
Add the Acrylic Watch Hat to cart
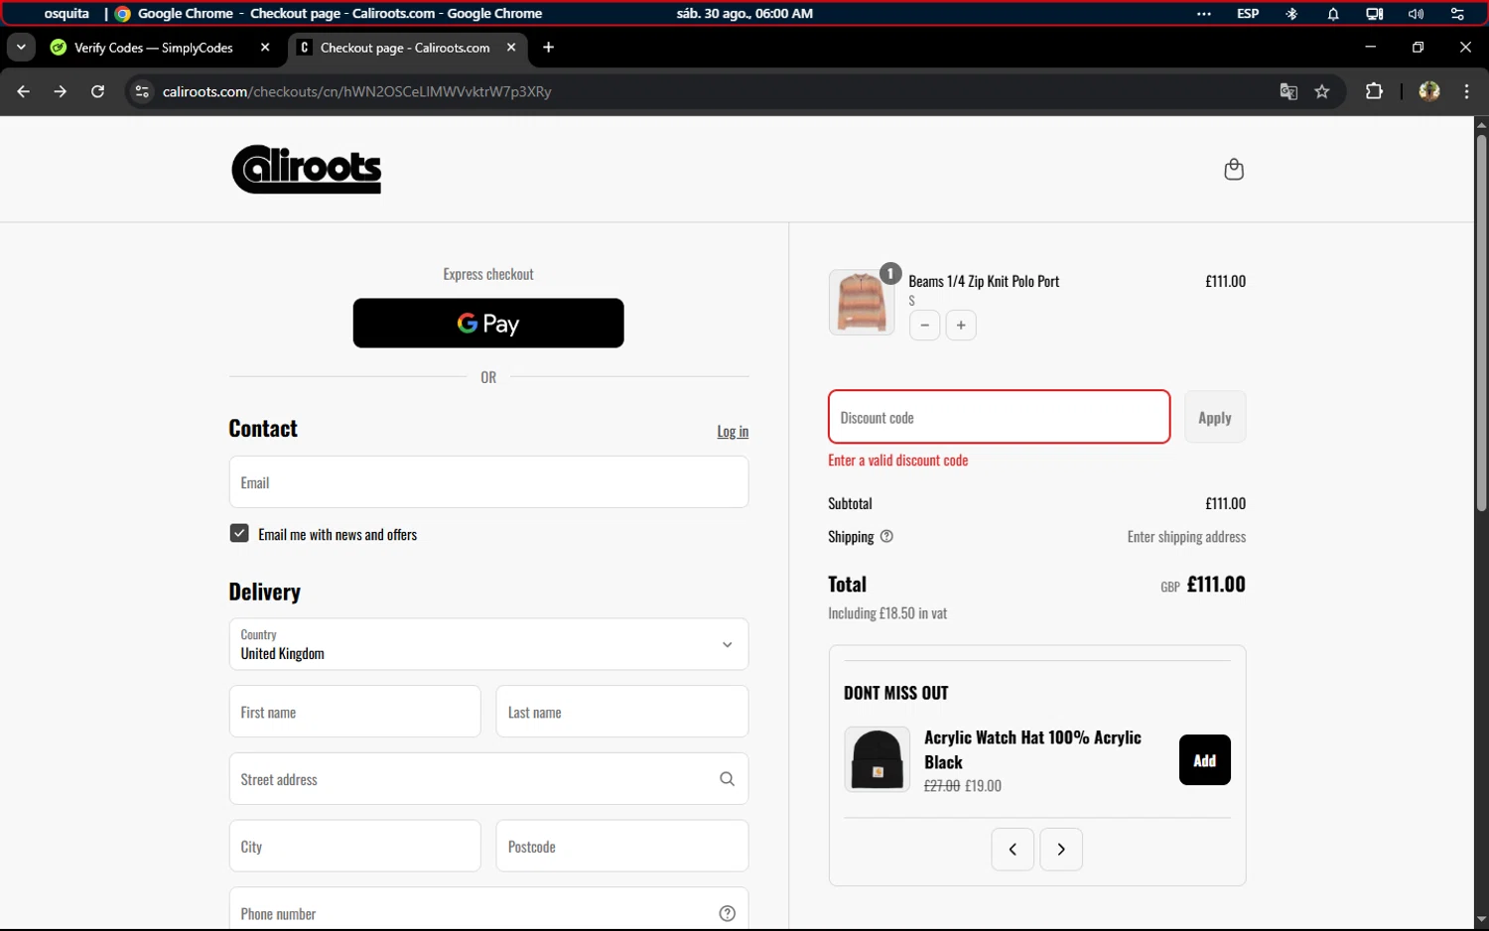click(x=1205, y=760)
